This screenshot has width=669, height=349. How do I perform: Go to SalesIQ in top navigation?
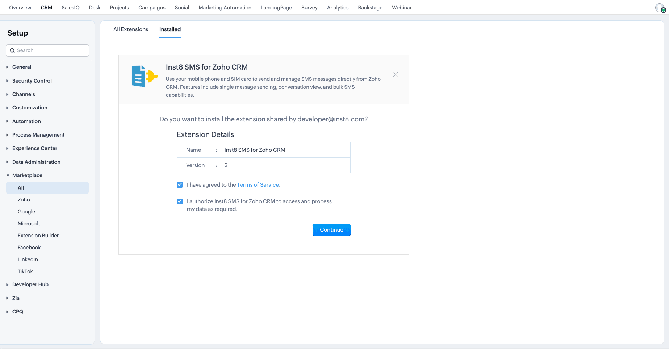(71, 8)
